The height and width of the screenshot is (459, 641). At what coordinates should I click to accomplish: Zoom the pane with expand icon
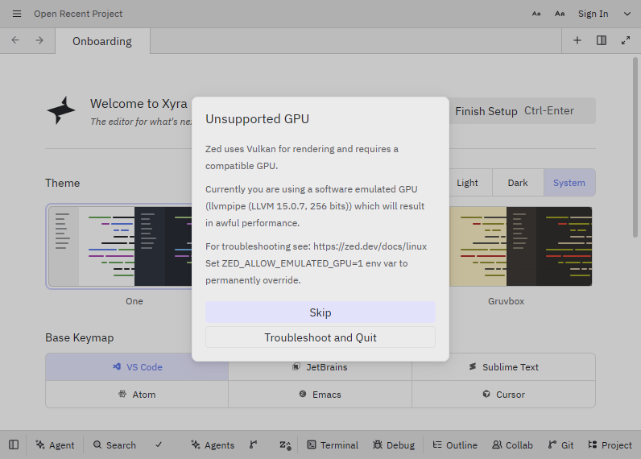click(x=626, y=40)
